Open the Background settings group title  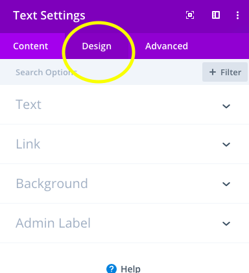click(x=52, y=184)
